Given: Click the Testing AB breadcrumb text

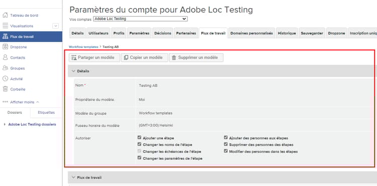Looking at the screenshot, I should coord(111,47).
